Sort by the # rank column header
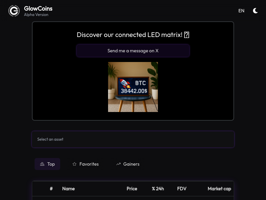 coord(51,189)
